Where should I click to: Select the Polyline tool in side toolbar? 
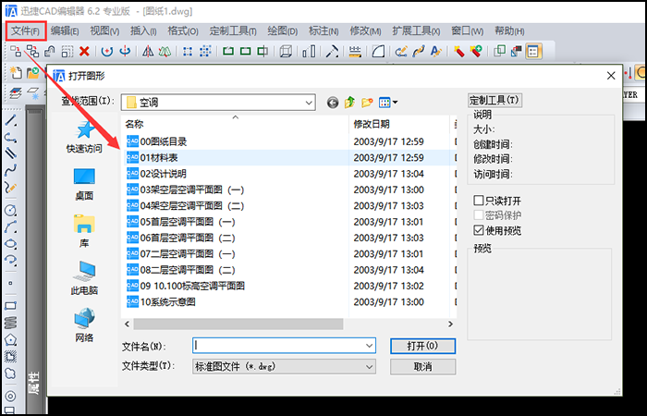click(x=10, y=138)
